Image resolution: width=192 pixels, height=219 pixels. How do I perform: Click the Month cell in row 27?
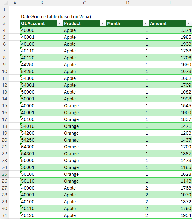(128, 188)
